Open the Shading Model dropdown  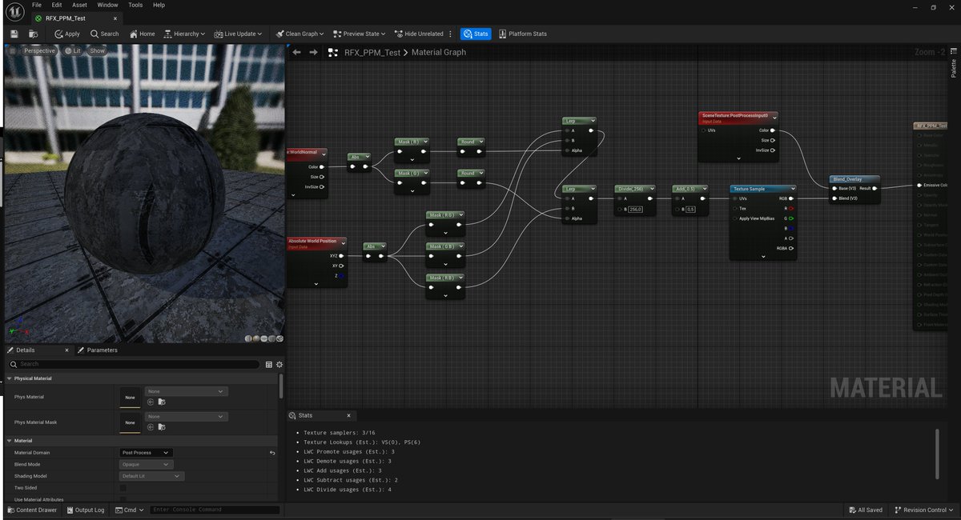tap(151, 476)
